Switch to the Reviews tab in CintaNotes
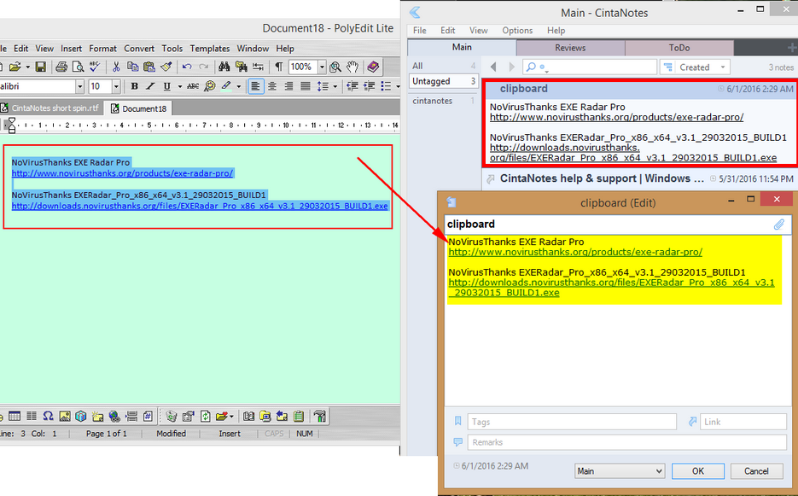Screen dimensions: 798x496 coord(570,48)
